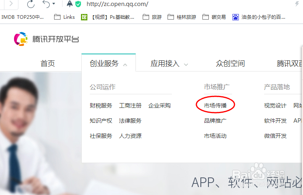Select the 应用接入 navigation tab
Image resolution: width=303 pixels, height=195 pixels.
point(165,64)
